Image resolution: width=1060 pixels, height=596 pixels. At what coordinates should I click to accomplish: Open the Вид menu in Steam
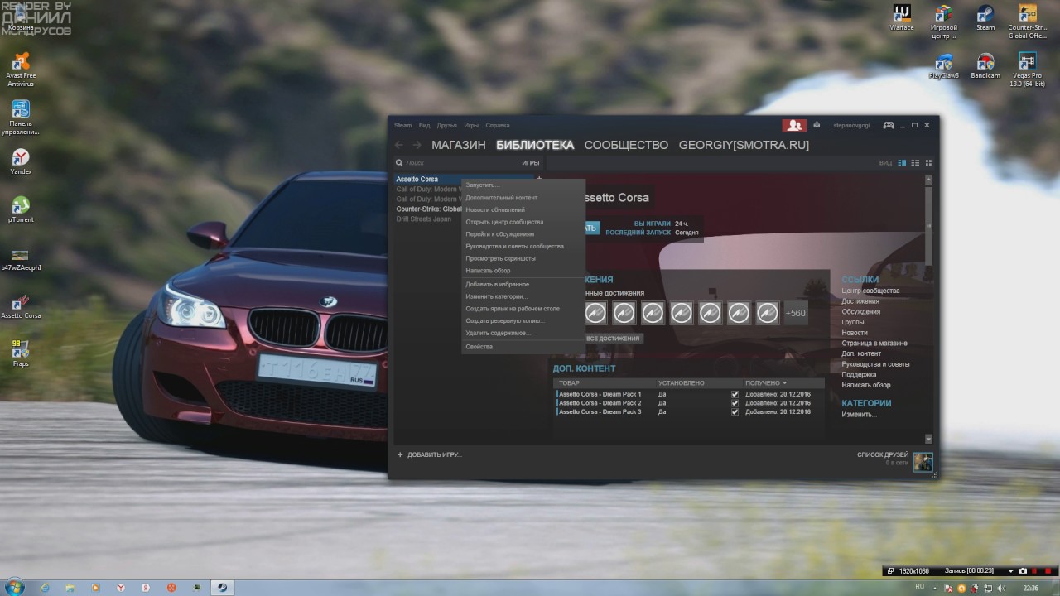(424, 126)
